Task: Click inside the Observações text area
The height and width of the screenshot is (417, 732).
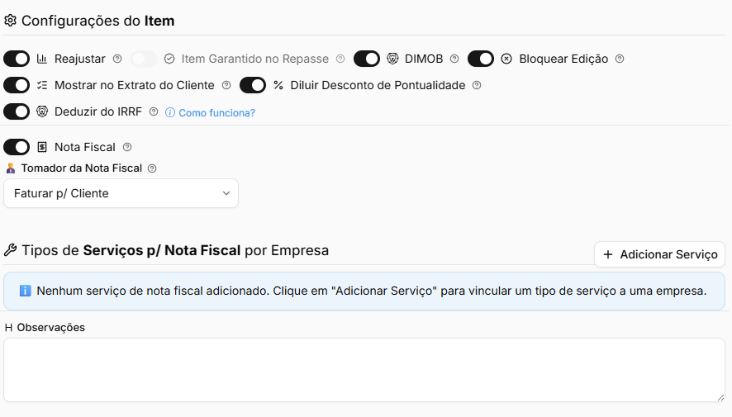Action: tap(364, 371)
